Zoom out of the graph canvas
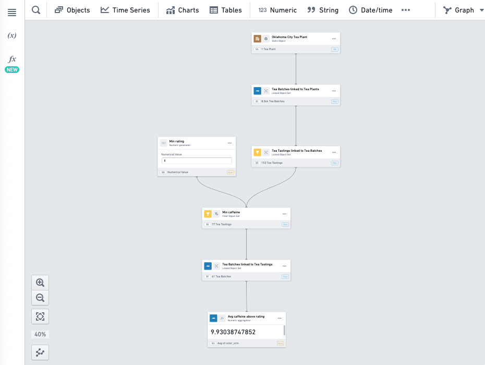This screenshot has width=485, height=365. pyautogui.click(x=40, y=298)
